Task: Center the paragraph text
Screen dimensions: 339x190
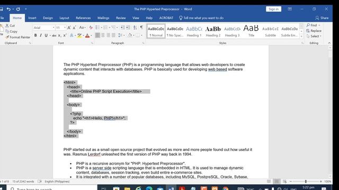Action: [103, 35]
